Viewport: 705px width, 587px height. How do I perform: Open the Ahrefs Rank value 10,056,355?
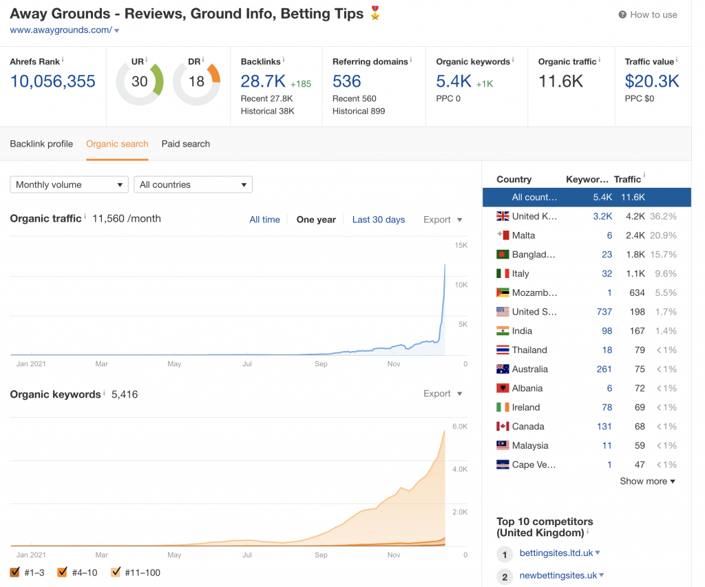(52, 81)
